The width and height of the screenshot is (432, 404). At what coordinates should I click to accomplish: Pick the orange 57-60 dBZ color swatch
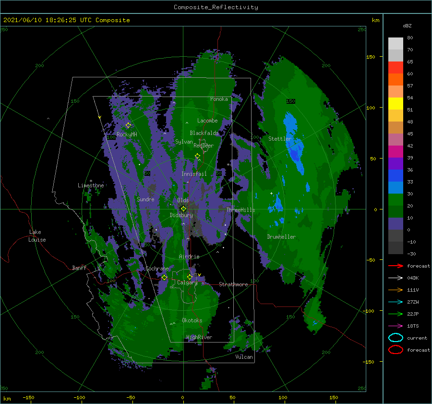(x=396, y=79)
